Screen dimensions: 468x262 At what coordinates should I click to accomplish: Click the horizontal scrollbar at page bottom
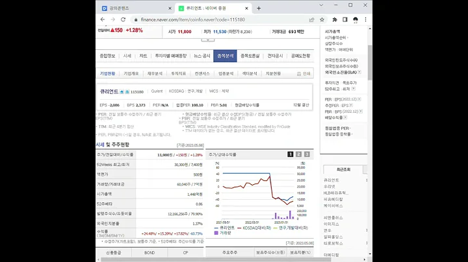216,259
